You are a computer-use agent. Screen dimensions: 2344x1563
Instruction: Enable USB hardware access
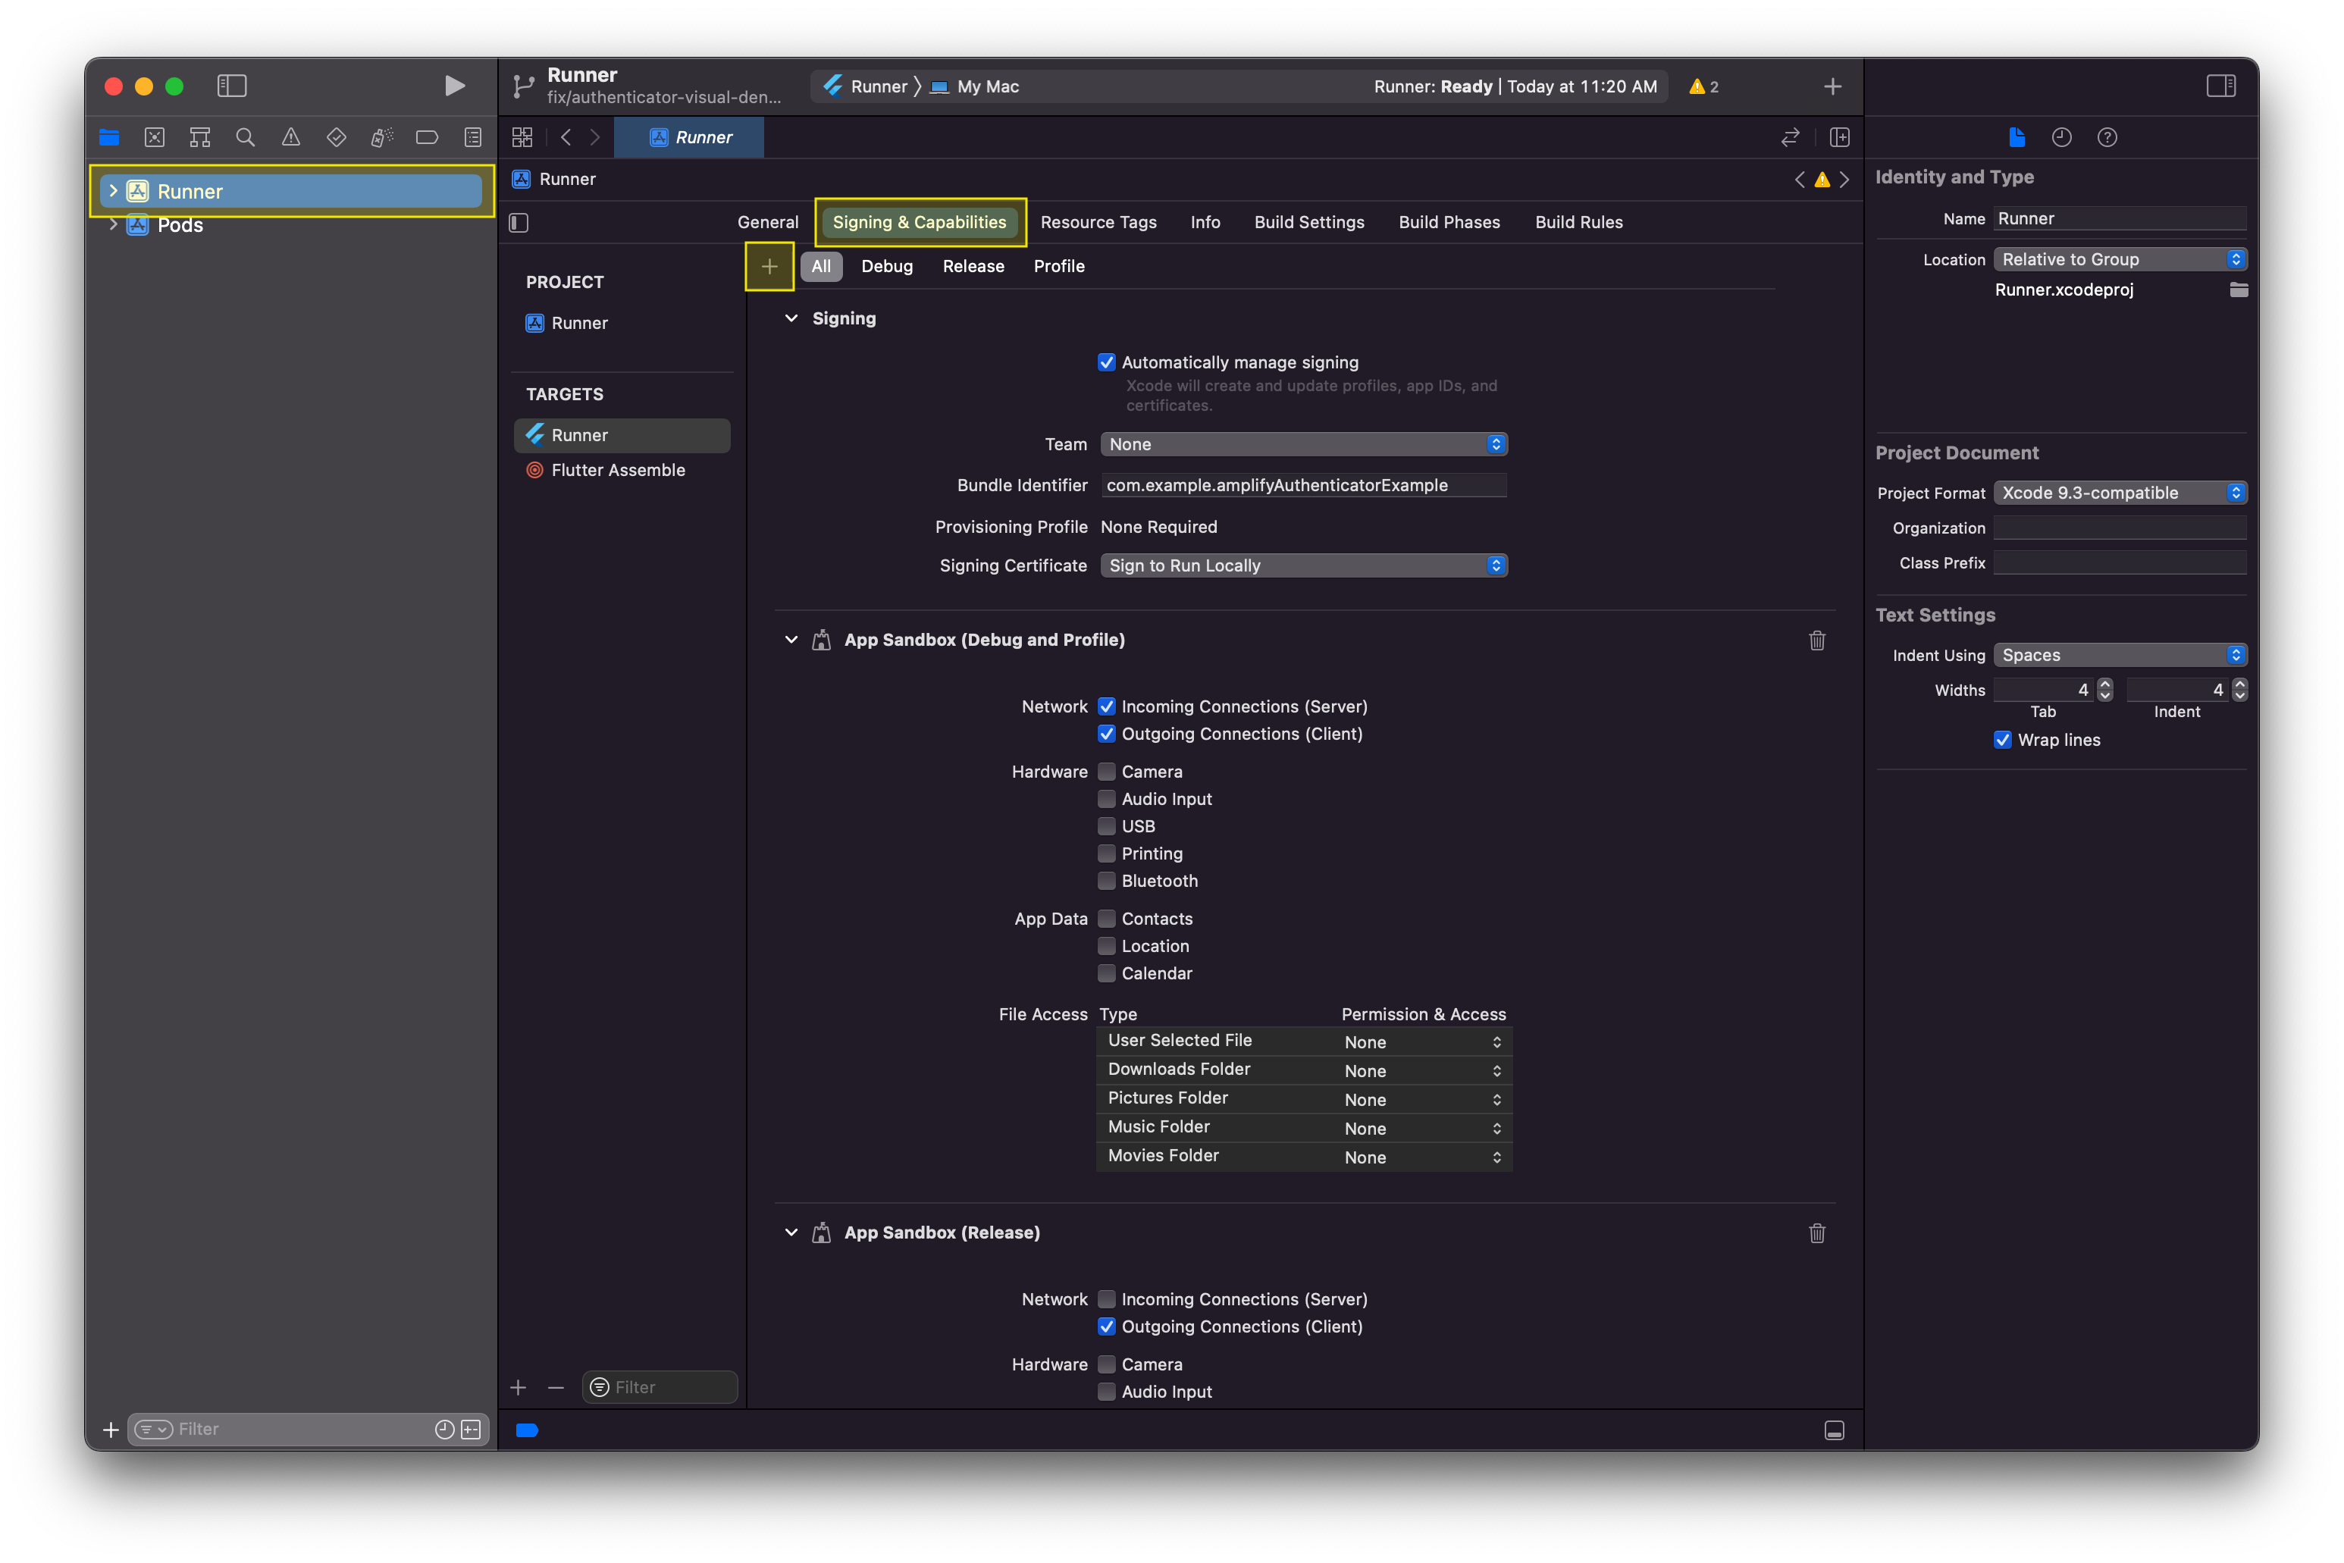coord(1107,826)
